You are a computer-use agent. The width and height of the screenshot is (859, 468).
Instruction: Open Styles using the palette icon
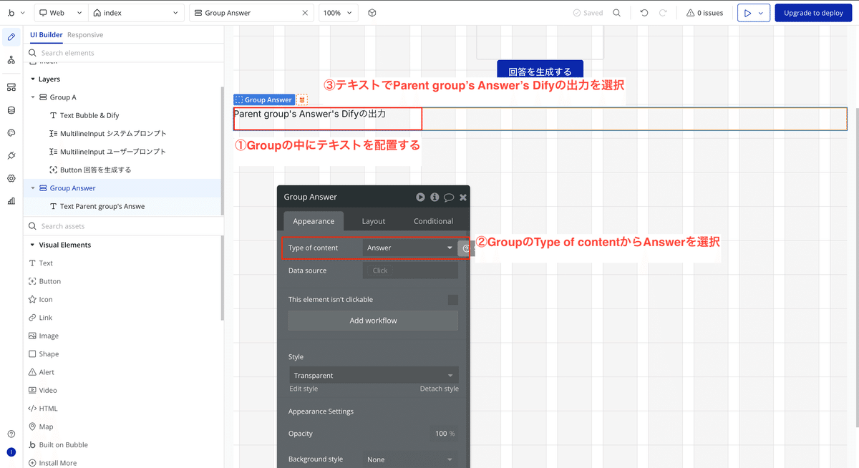click(11, 132)
